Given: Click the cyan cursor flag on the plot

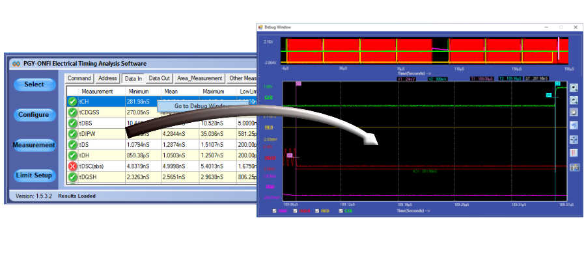Looking at the screenshot, I should [x=557, y=84].
